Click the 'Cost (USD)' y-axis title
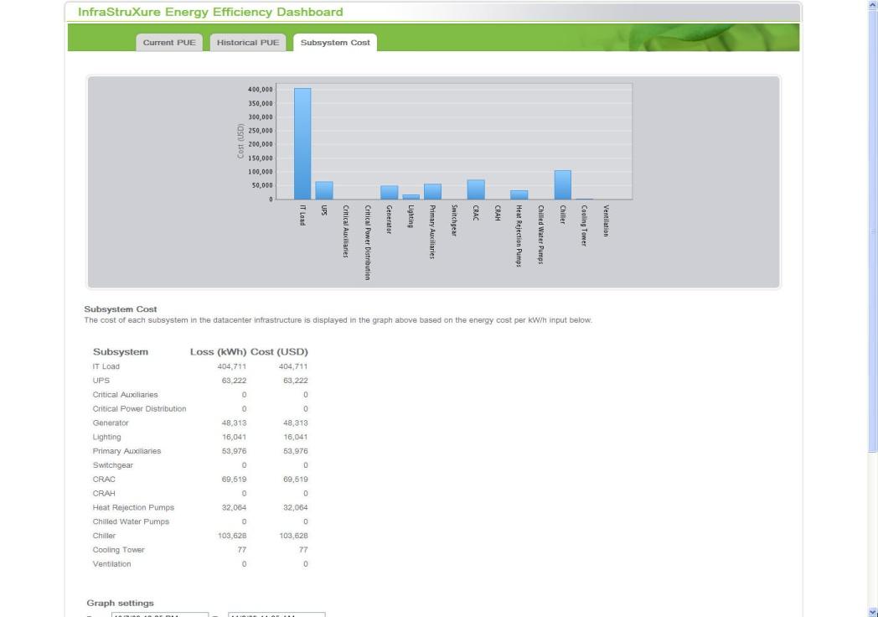This screenshot has height=617, width=878. (240, 141)
